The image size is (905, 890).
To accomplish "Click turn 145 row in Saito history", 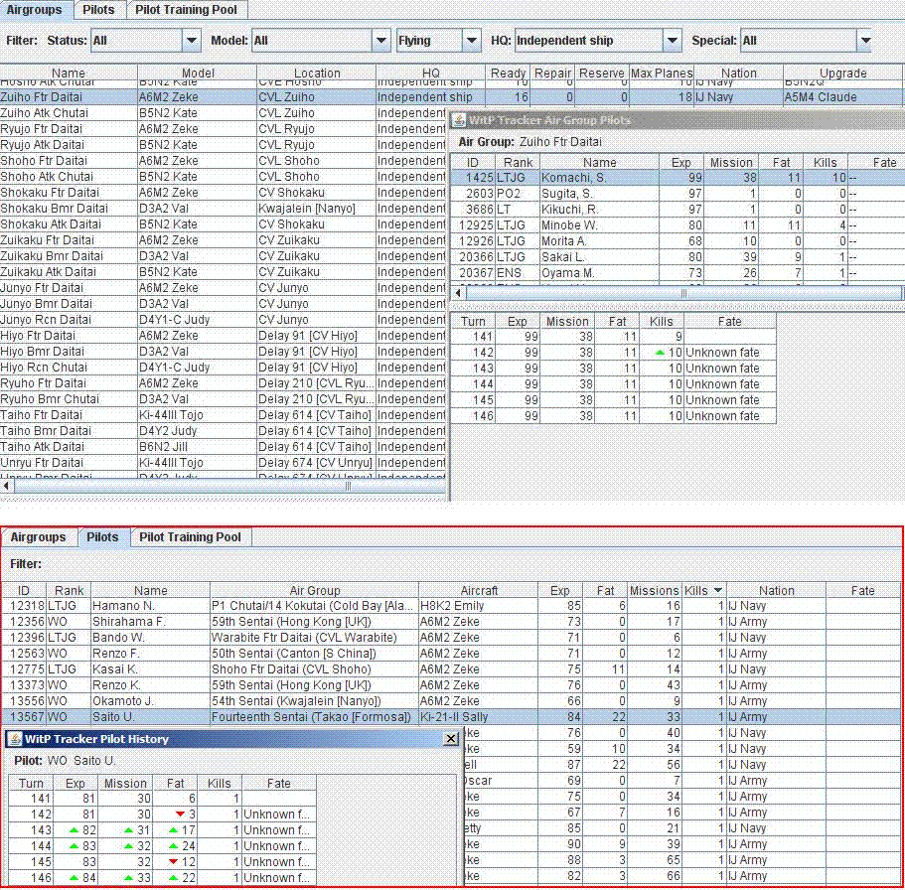I will coord(163,862).
